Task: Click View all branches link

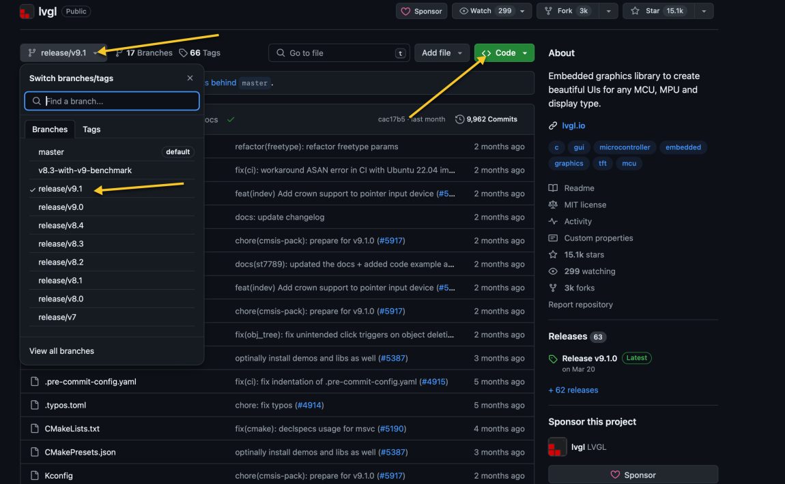Action: tap(61, 351)
